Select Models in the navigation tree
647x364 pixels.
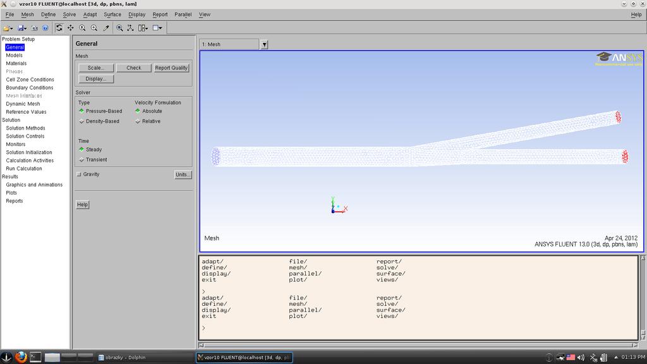coord(14,56)
